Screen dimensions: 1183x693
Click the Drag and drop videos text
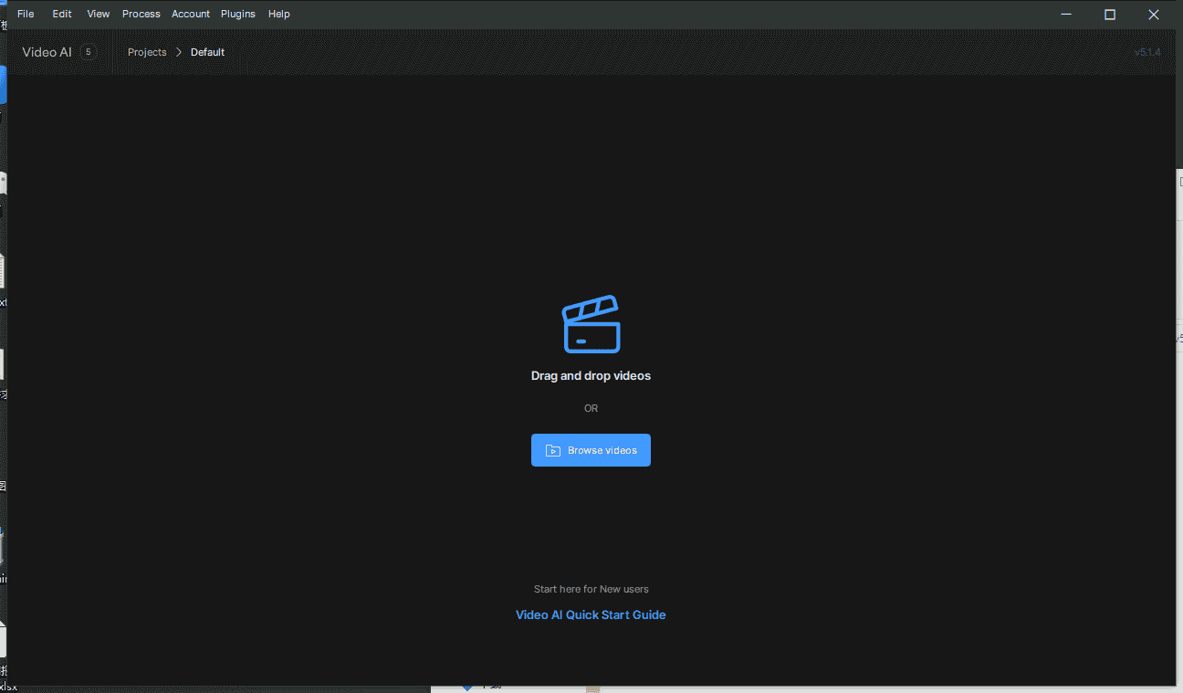[591, 375]
